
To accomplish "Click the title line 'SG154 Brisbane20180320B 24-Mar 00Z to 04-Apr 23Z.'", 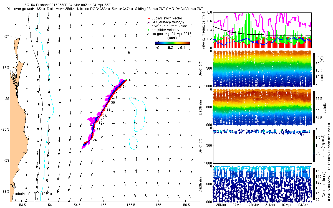I will pyautogui.click(x=68, y=5).
